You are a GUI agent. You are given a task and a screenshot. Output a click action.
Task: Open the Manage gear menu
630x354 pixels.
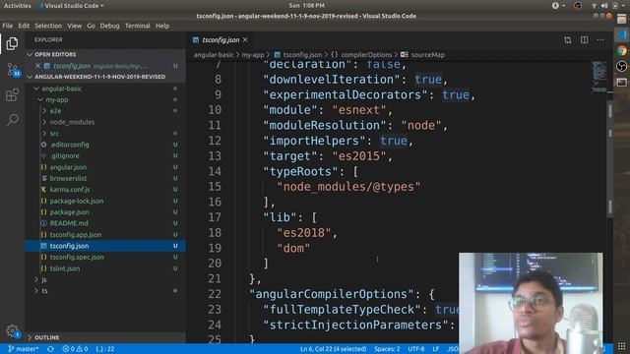click(12, 331)
